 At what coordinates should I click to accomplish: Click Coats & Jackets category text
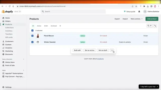tap(125, 42)
